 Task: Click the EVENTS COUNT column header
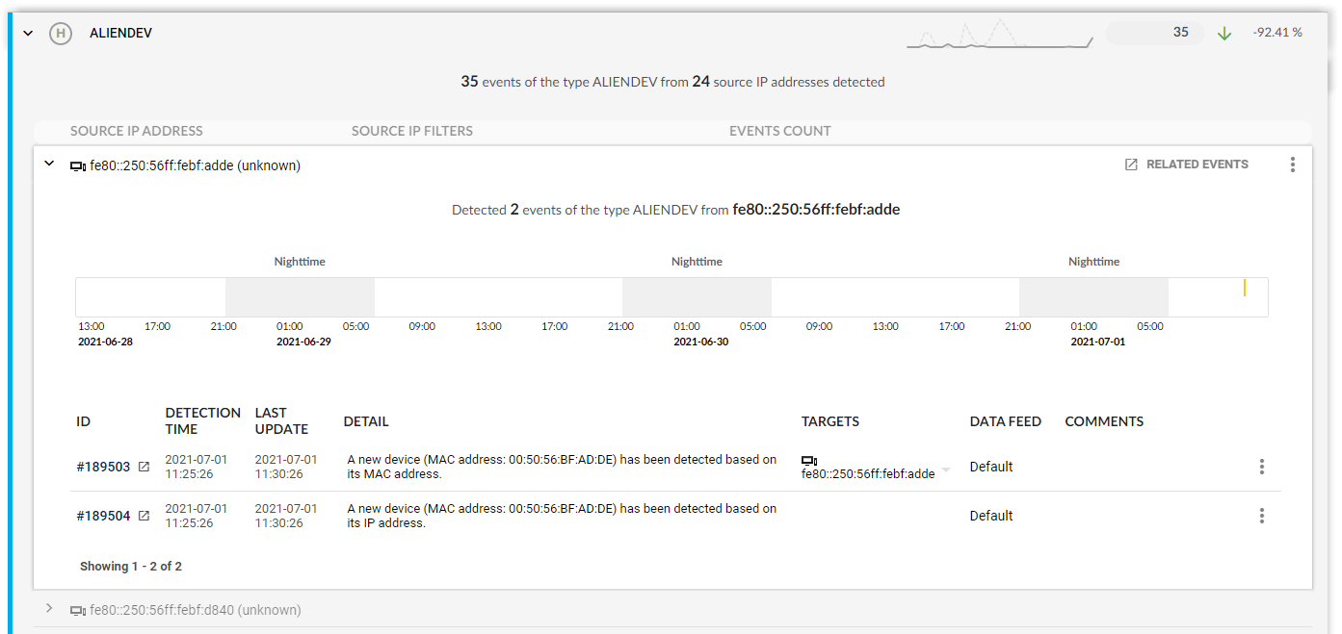[779, 131]
